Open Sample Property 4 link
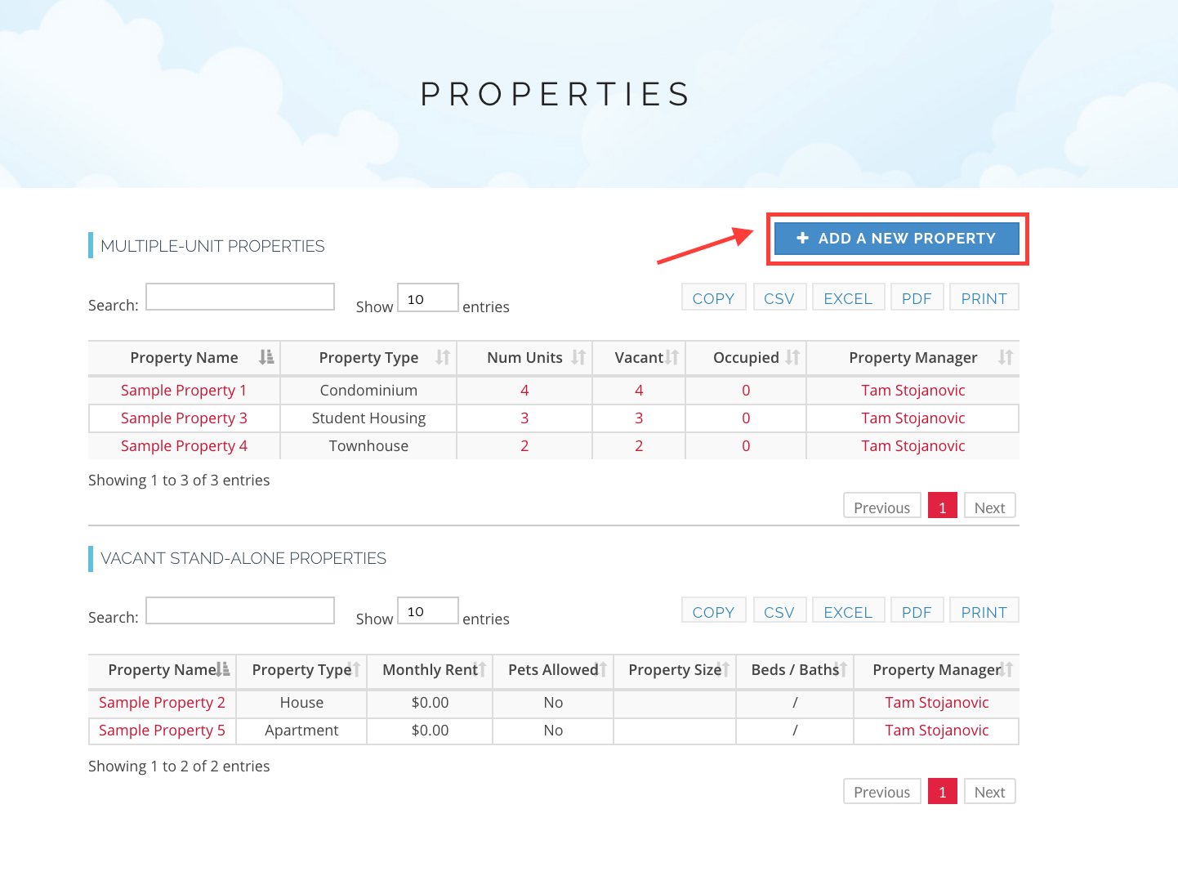The width and height of the screenshot is (1178, 876). pyautogui.click(x=184, y=446)
